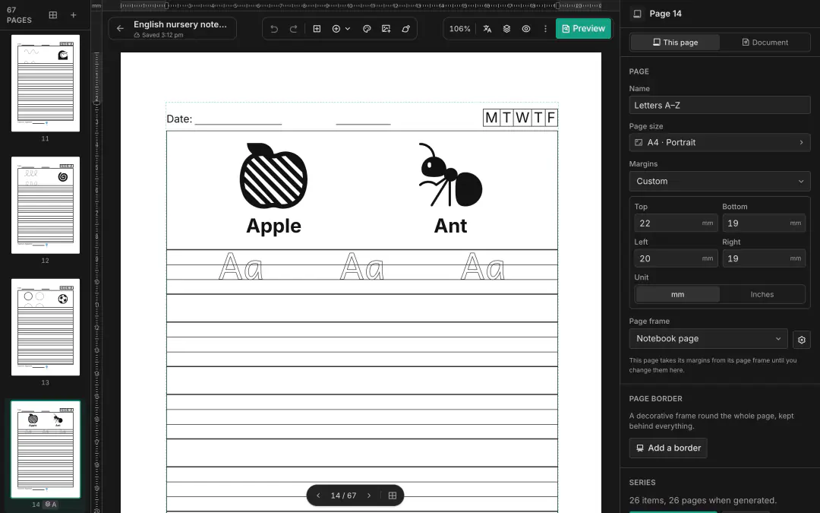Screen dimensions: 820x513
Task: Redo the last action
Action: [293, 29]
